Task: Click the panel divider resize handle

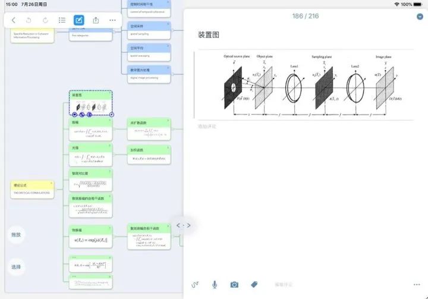Action: coord(183,225)
